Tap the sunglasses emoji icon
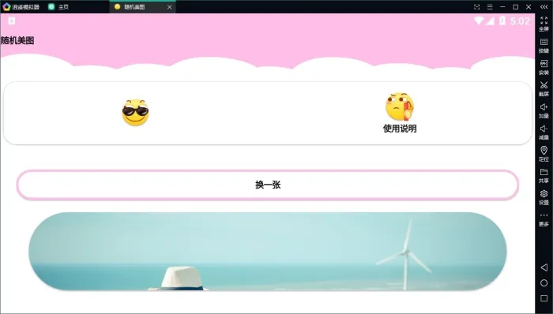 pyautogui.click(x=135, y=113)
